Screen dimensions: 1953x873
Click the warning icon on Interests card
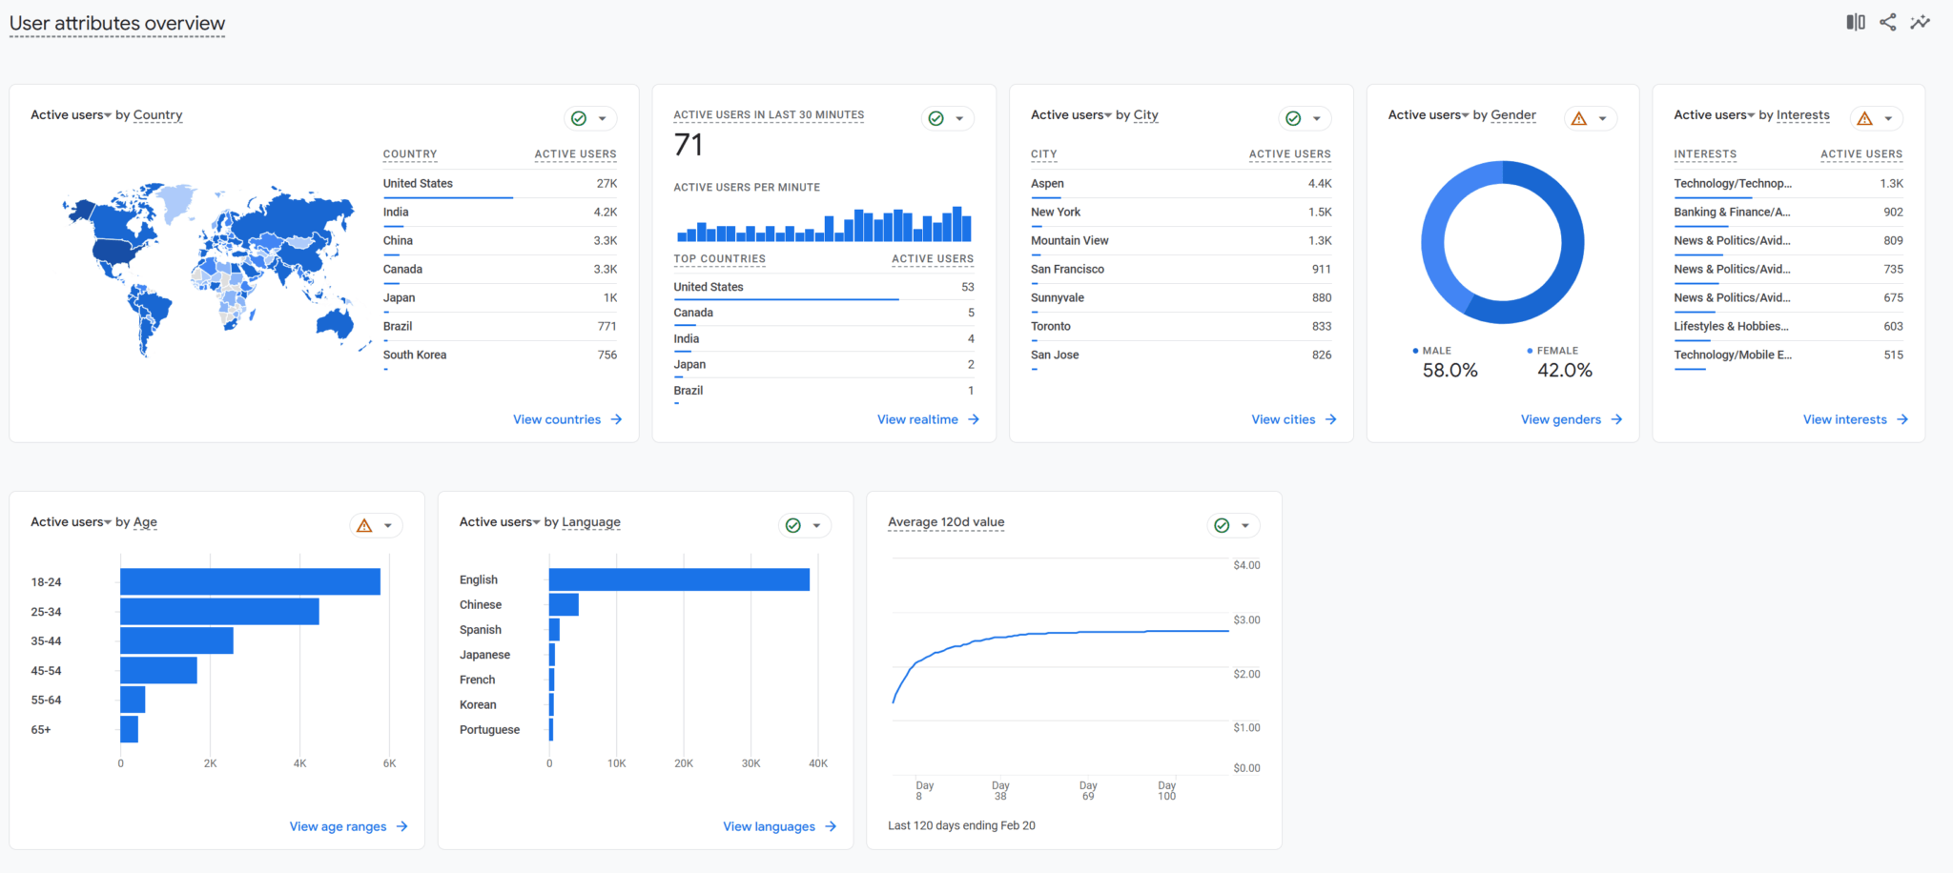click(1864, 118)
